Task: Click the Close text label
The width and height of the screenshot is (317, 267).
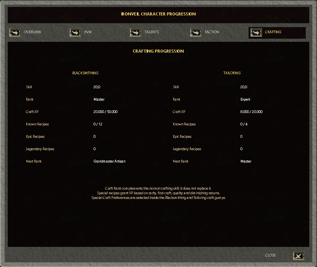Action: tap(270, 255)
